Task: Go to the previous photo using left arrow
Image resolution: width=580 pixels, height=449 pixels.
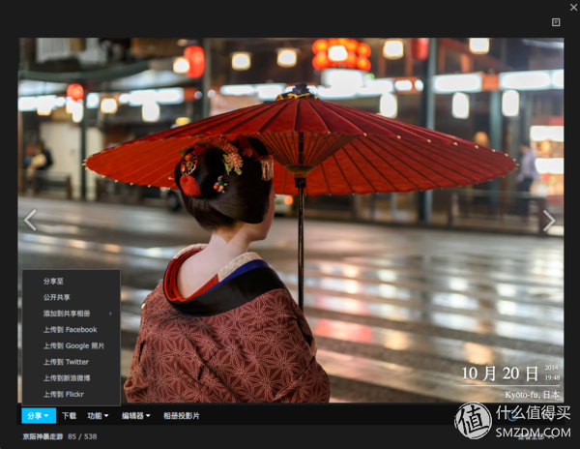Action: 30,221
